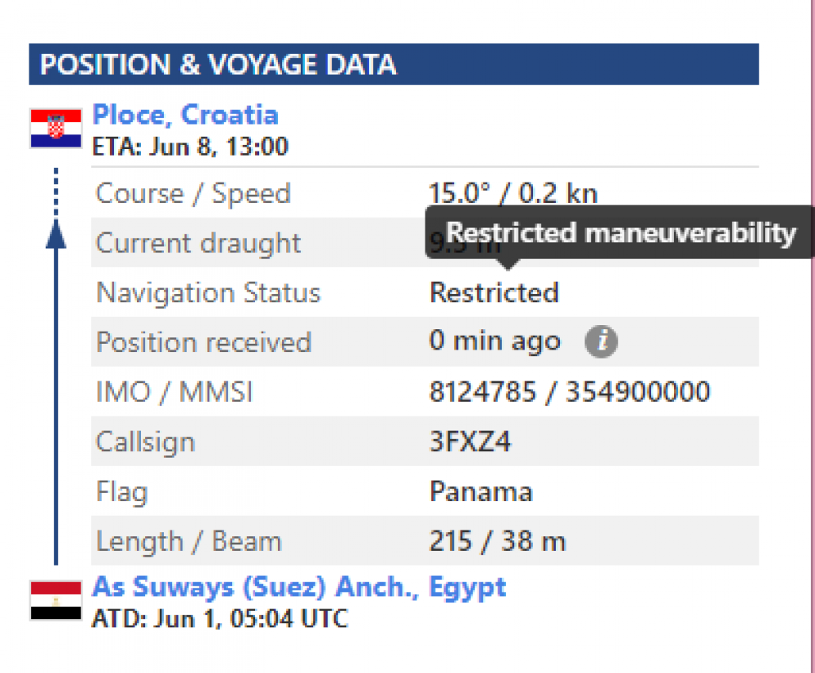
Task: Click the 0 min ago text
Action: (495, 341)
